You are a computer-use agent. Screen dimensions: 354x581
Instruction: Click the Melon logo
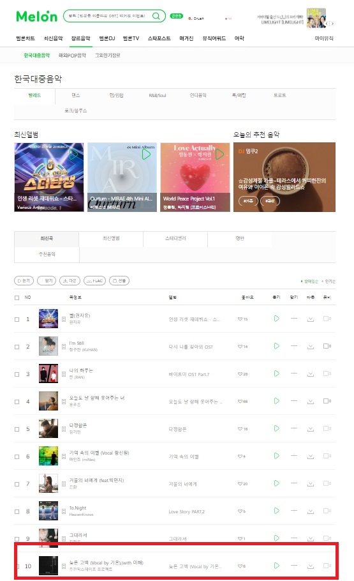(x=36, y=17)
